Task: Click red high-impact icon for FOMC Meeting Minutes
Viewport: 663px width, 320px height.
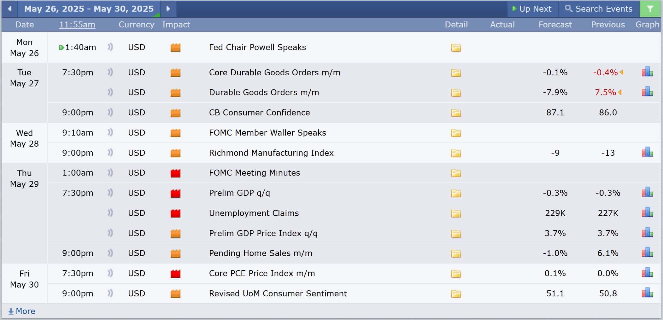Action: [x=175, y=173]
